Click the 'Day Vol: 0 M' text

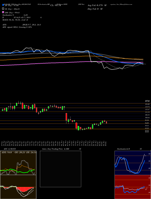(95, 9)
